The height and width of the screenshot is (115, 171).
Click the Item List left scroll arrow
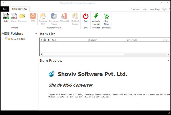tap(41, 54)
